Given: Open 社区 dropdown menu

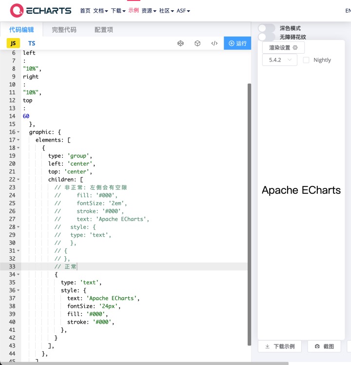Looking at the screenshot, I should click(x=167, y=11).
